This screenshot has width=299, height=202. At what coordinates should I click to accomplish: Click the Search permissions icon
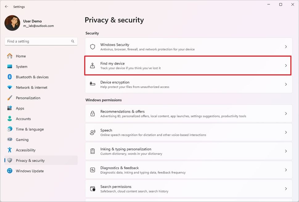tap(92, 188)
